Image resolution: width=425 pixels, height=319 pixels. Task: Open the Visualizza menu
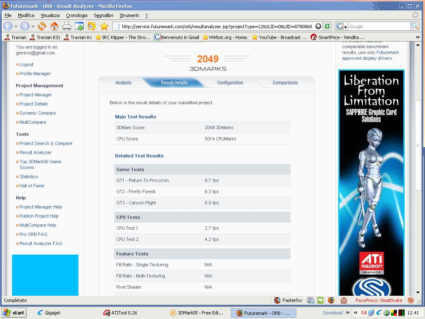point(50,15)
